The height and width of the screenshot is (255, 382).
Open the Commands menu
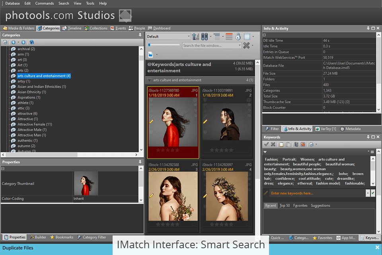coord(45,4)
